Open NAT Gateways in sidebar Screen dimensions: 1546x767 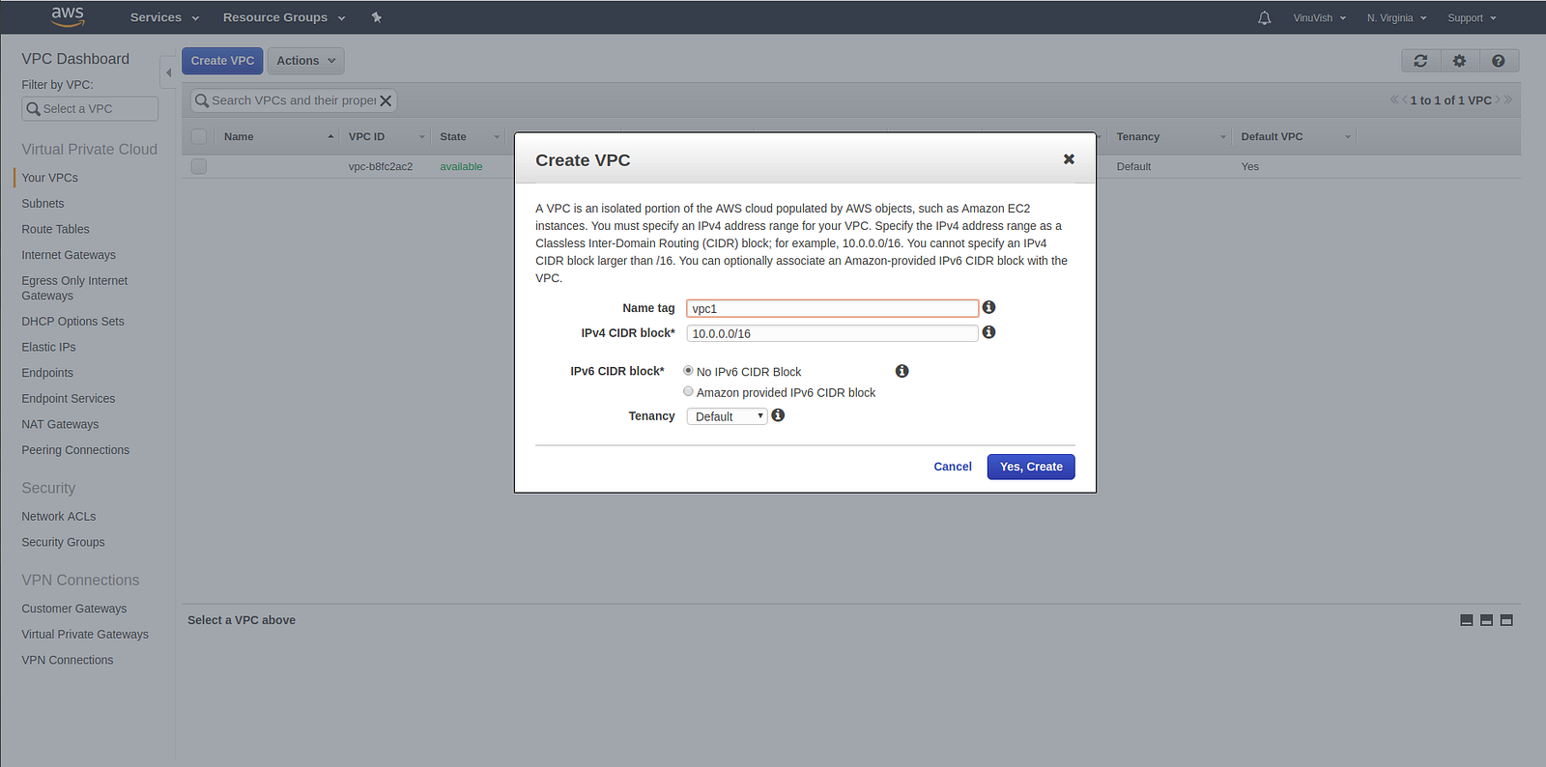(60, 424)
